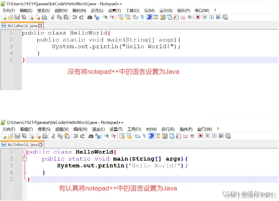Screen dimensions: 279x201
Task: Select the HelloWorld.java tab in the top window
Action: [x=22, y=26]
